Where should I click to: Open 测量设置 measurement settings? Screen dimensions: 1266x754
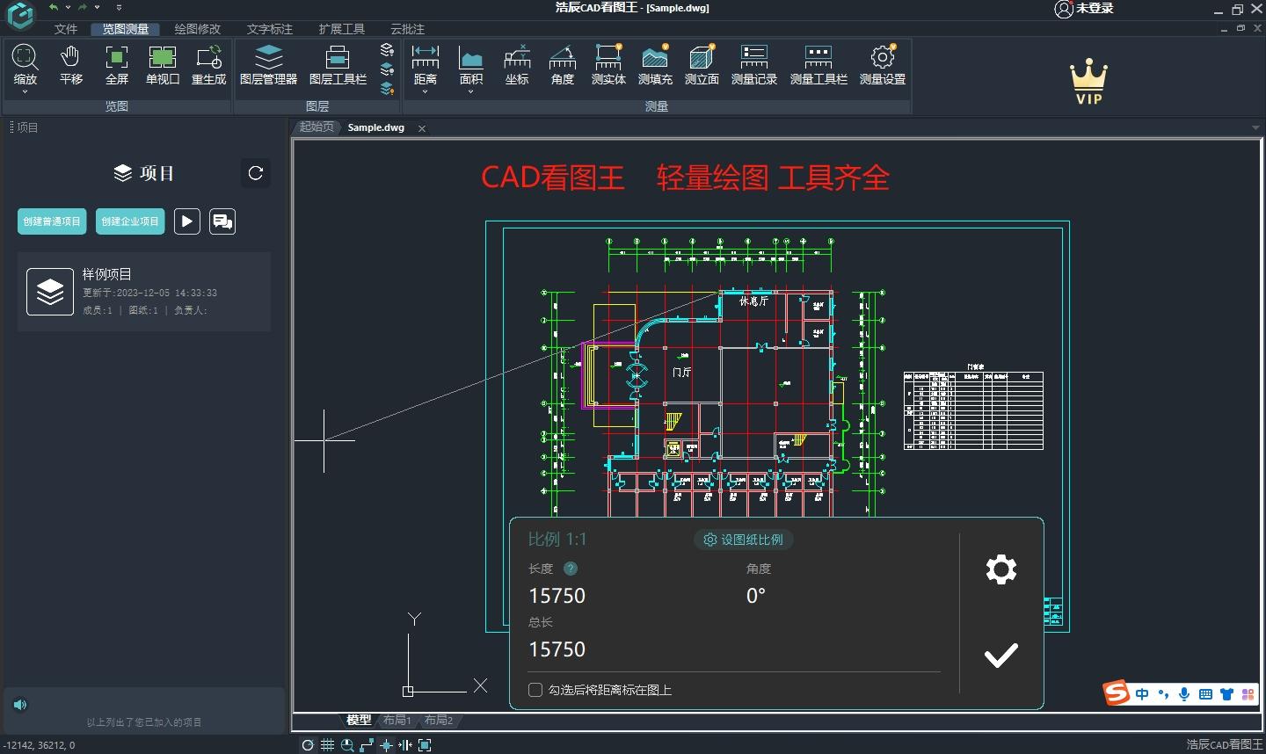882,63
